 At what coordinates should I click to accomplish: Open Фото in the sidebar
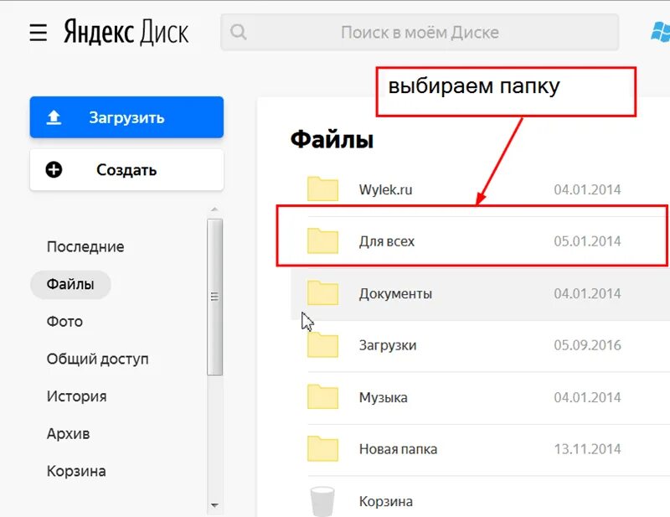tap(64, 322)
